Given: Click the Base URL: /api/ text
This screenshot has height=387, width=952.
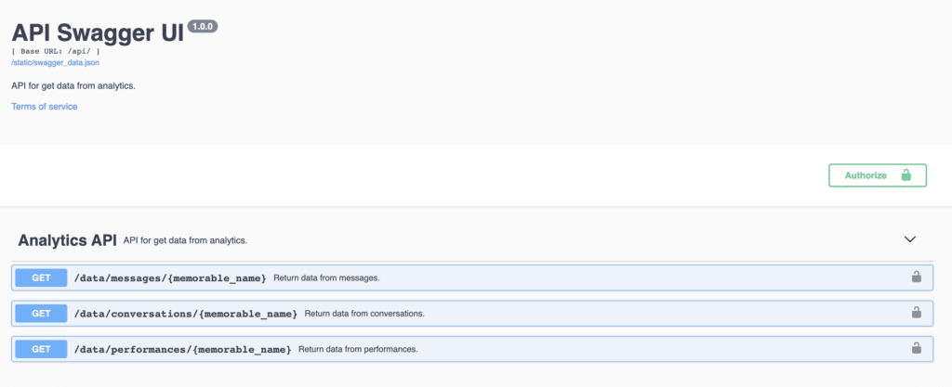Looking at the screenshot, I should 56,51.
